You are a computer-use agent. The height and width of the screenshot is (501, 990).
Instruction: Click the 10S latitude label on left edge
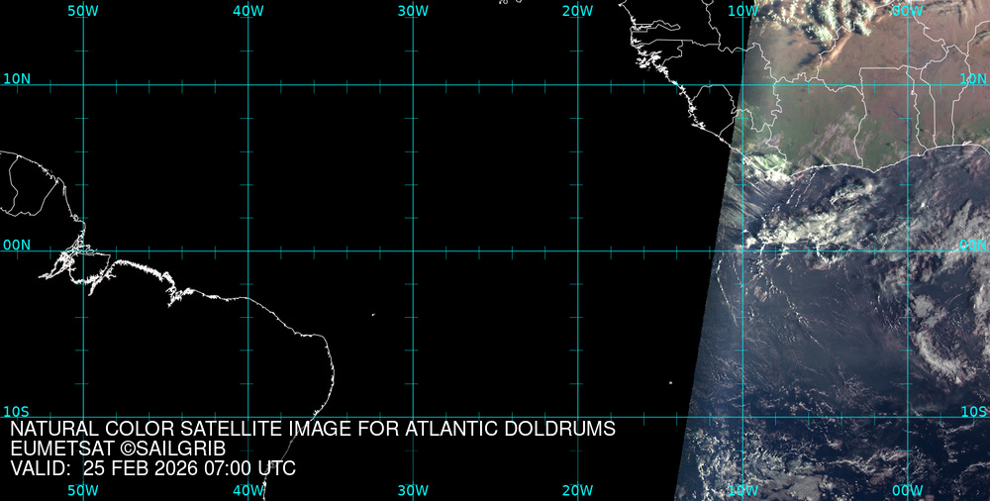click(x=17, y=411)
